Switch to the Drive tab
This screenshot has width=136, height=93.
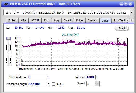point(80,20)
